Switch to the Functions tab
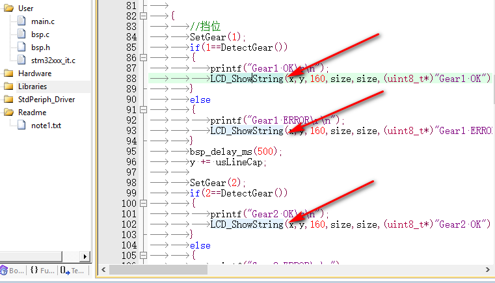 tap(42, 271)
